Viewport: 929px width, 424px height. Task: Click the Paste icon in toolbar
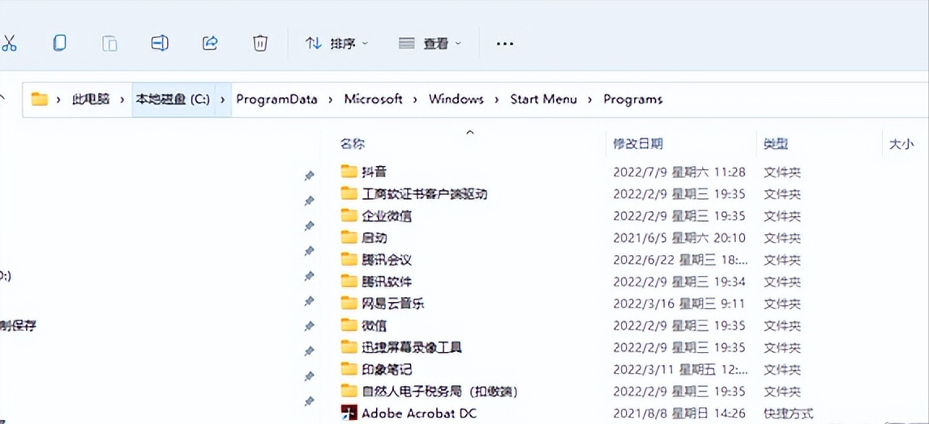pos(109,43)
